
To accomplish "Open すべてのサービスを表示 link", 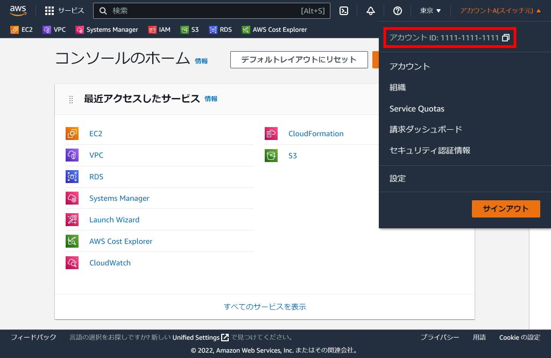I will [x=265, y=307].
